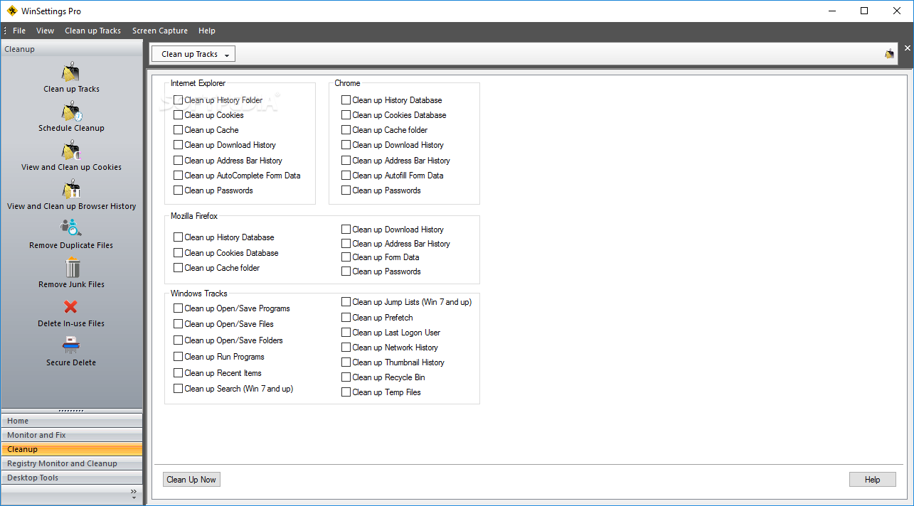Viewport: 914px width, 506px height.
Task: Check Clean up Recycle Bin
Action: pos(346,377)
